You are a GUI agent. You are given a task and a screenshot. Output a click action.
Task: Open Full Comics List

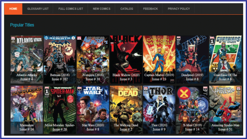(71, 9)
